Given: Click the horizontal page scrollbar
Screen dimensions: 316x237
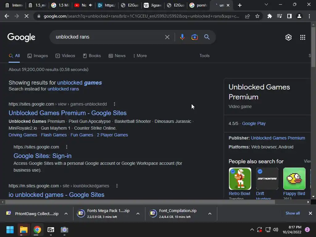Looking at the screenshot, I should click(x=140, y=202).
